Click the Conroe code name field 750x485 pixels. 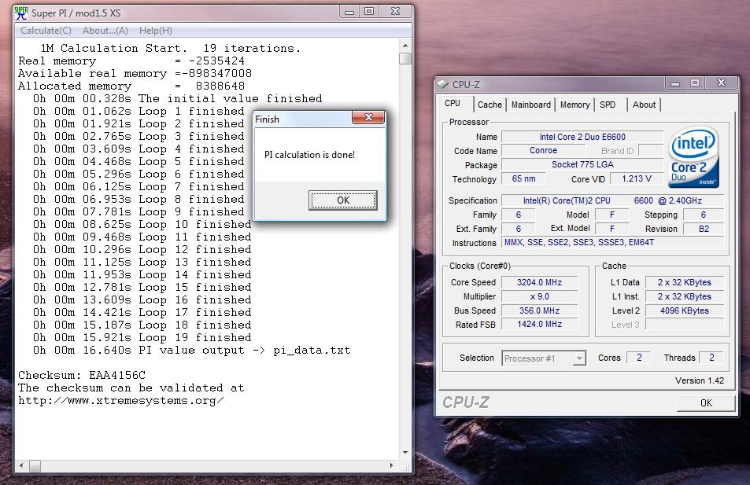[x=543, y=150]
